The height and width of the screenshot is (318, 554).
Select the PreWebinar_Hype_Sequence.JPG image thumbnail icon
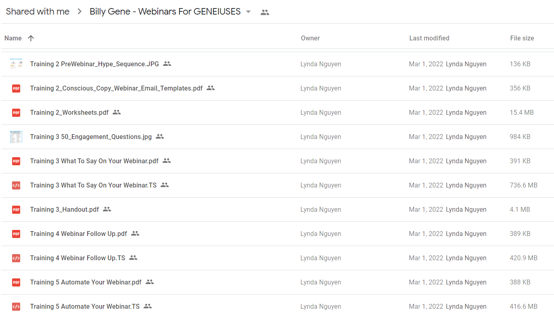[x=16, y=64]
